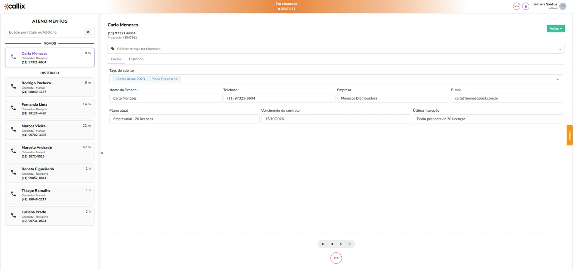Click the Juliana Santos user name
Viewport: 573px width, 270px height.
tap(545, 4)
